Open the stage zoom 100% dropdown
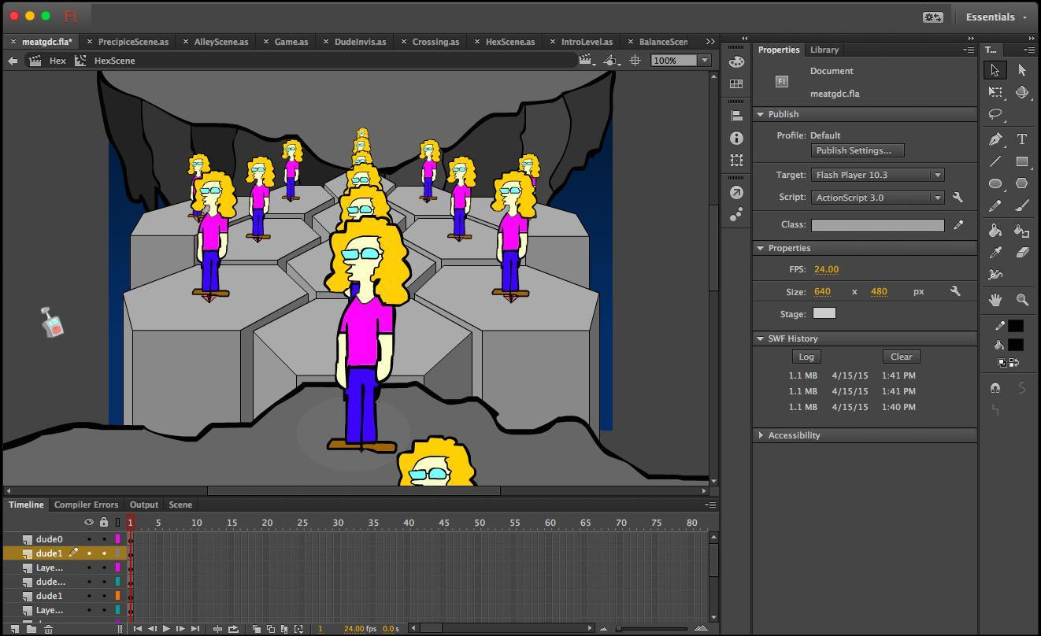Image resolution: width=1041 pixels, height=636 pixels. [x=705, y=61]
